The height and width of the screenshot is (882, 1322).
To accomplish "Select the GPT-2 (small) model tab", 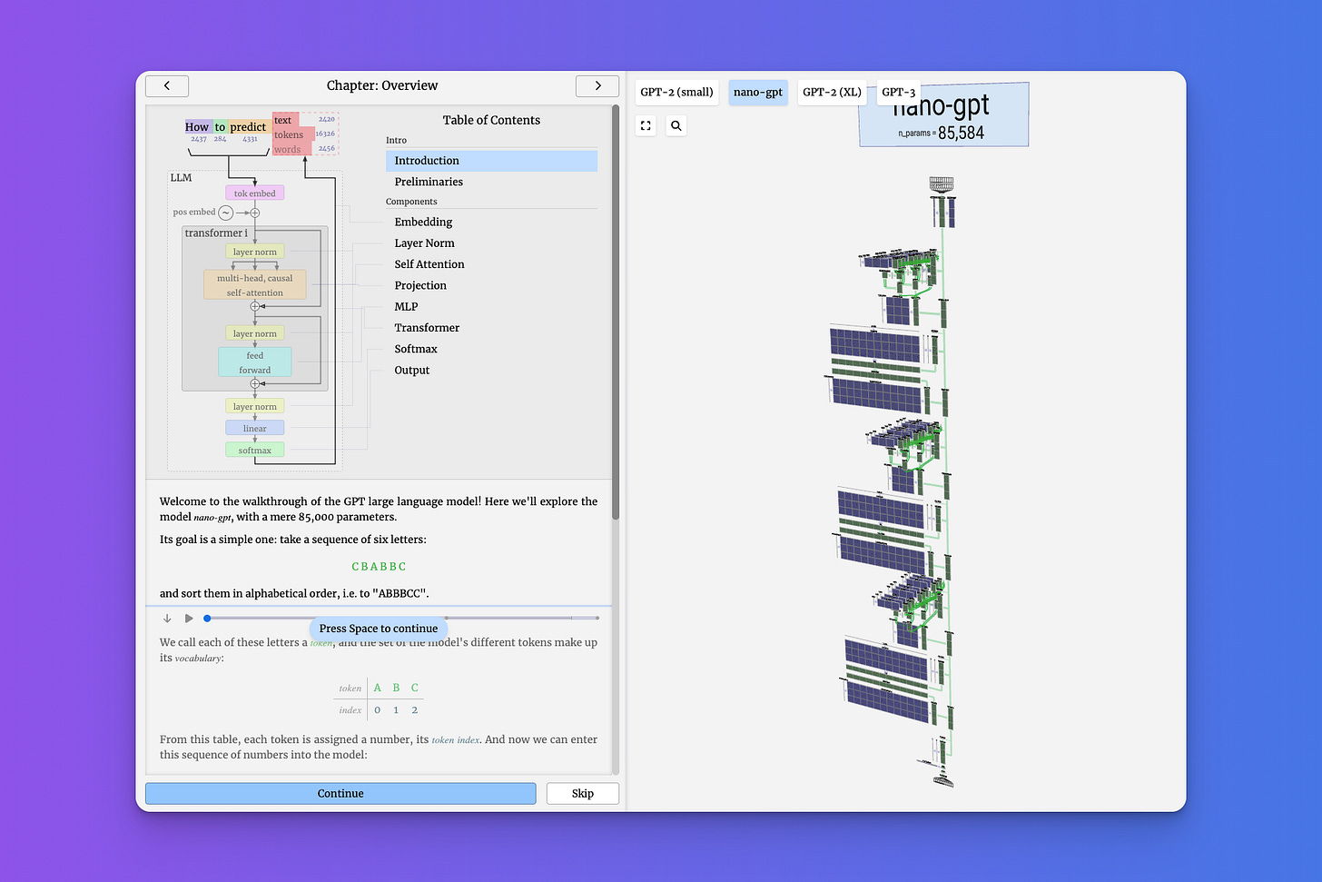I will tap(676, 92).
